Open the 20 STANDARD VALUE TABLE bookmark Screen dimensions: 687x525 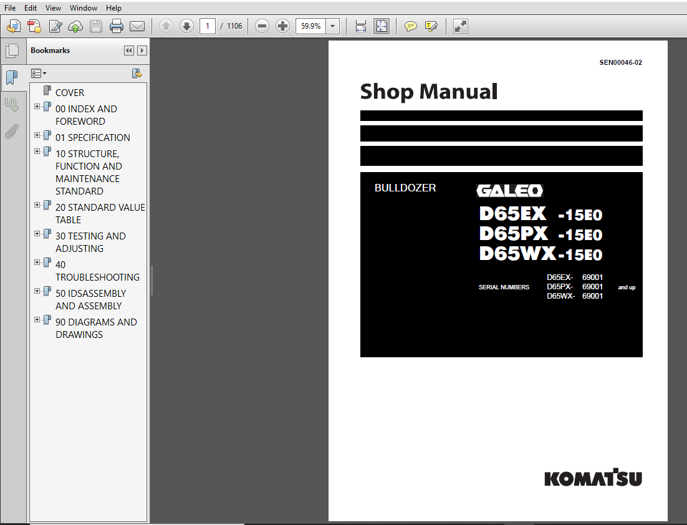[x=100, y=213]
